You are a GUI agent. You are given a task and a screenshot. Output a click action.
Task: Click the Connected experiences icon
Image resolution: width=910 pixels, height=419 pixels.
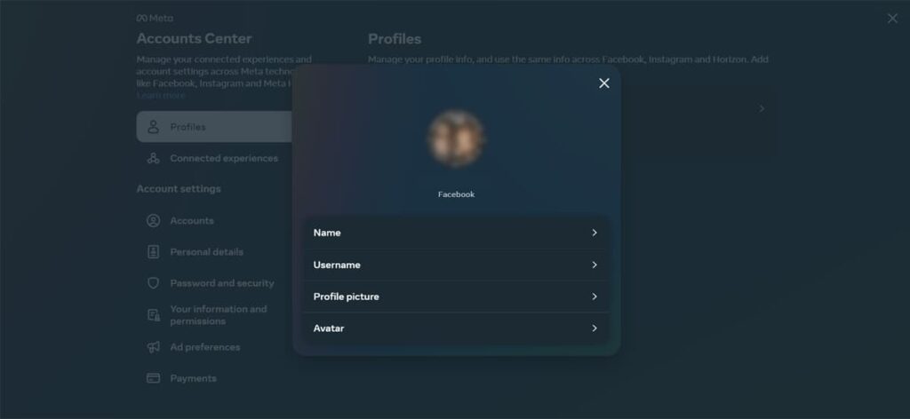tap(153, 158)
